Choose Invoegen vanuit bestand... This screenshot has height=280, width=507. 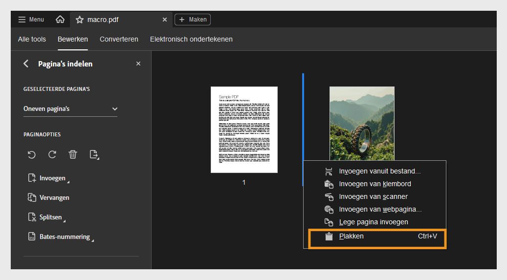[375, 171]
